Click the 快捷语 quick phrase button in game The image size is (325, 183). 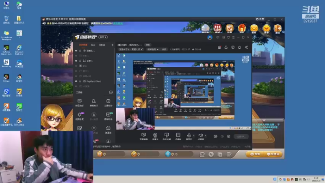(273, 154)
